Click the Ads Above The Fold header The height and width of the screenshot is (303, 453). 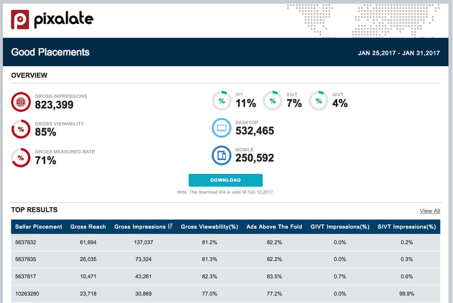[x=274, y=227]
